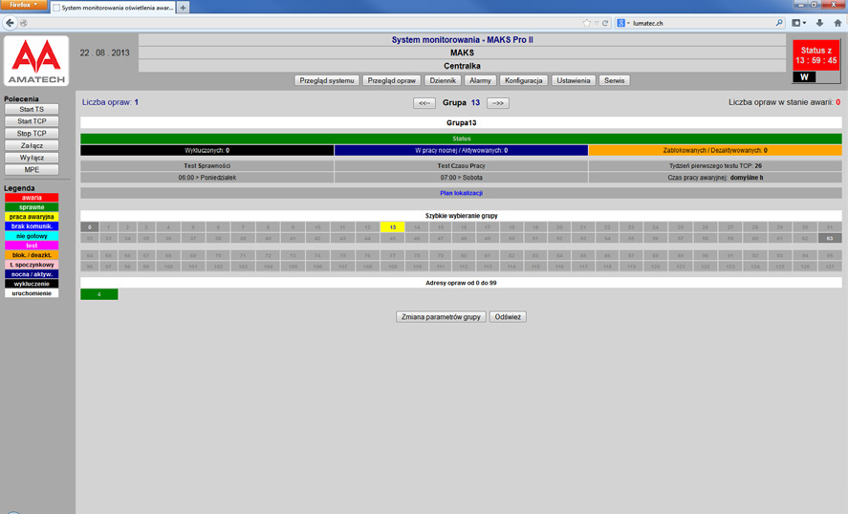Reload the page with the refresh icon

pyautogui.click(x=605, y=23)
